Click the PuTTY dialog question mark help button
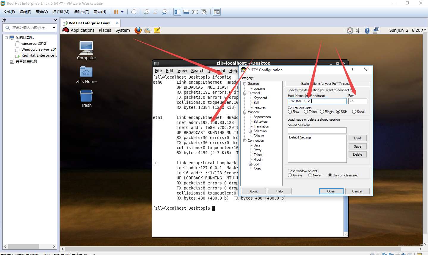This screenshot has height=255, width=428. point(352,70)
